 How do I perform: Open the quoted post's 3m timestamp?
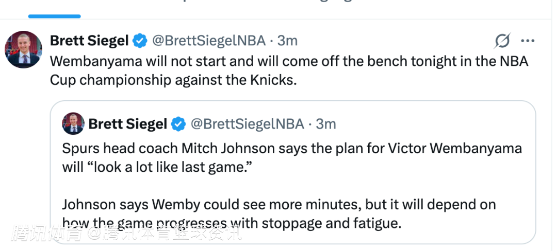click(326, 124)
